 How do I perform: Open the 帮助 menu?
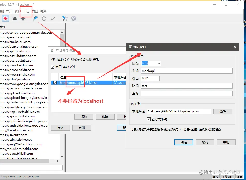[x=43, y=11]
